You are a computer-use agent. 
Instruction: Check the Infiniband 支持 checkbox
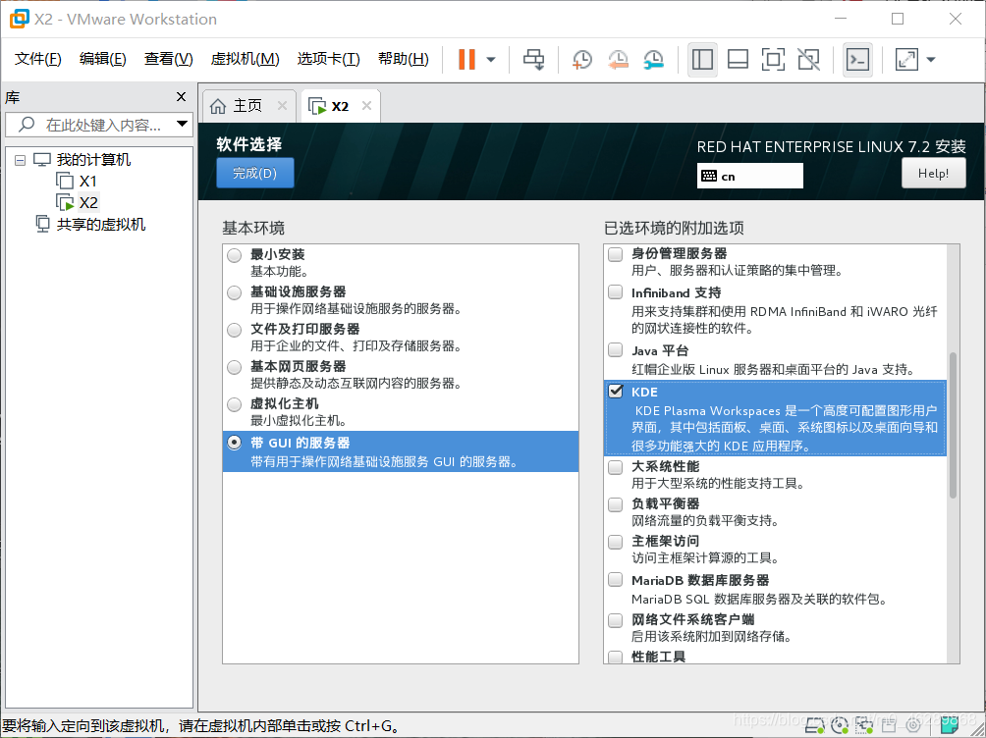click(x=616, y=291)
